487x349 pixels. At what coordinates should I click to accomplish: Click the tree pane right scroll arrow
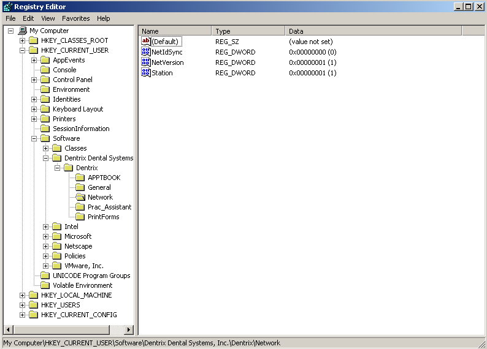tap(129, 330)
